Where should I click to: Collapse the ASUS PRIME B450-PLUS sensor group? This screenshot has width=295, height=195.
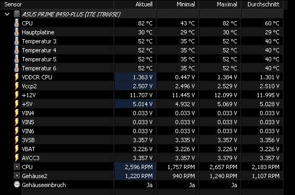click(x=7, y=14)
